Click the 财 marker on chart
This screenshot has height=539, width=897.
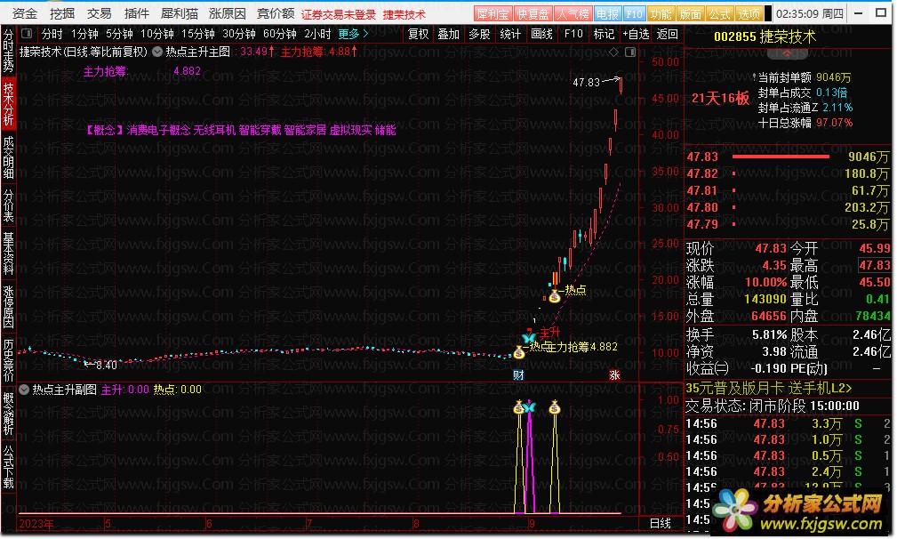coord(518,375)
